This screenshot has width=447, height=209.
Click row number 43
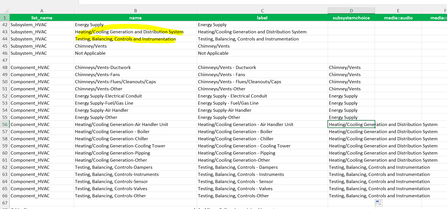(x=4, y=32)
